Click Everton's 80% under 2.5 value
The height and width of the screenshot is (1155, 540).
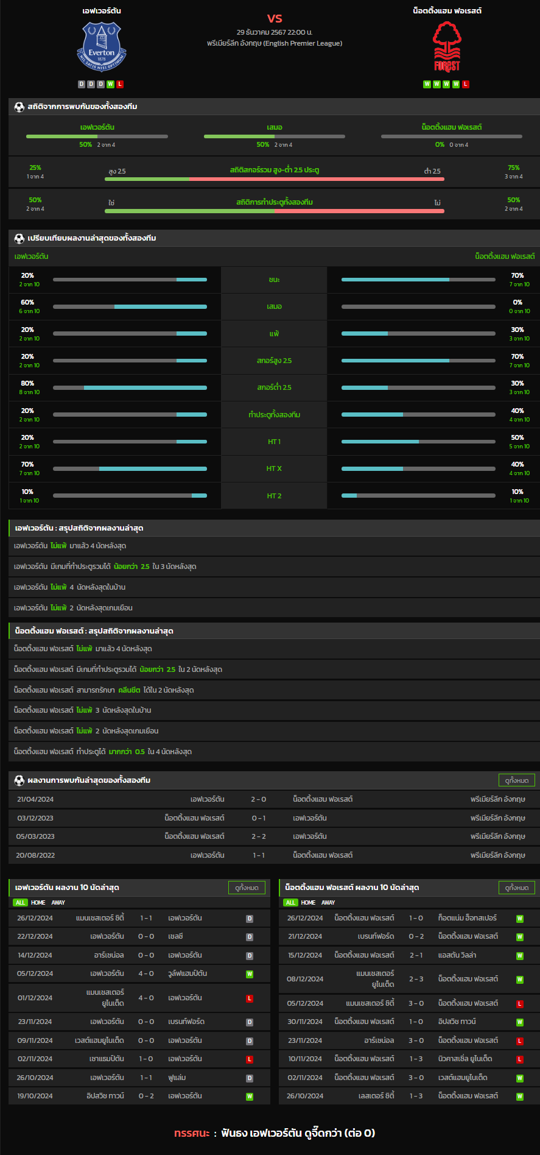click(27, 383)
